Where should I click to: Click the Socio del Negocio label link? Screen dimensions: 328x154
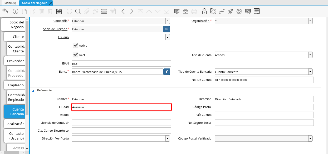tap(55, 29)
